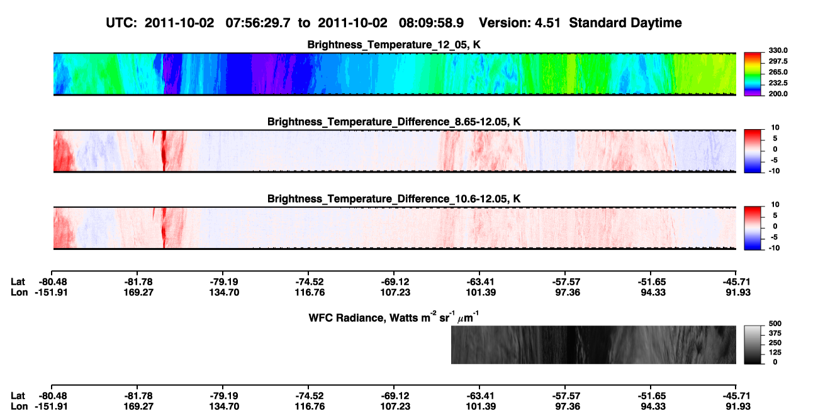Click the '330.0' colorbar tick label
The height and width of the screenshot is (420, 818).
pos(778,51)
